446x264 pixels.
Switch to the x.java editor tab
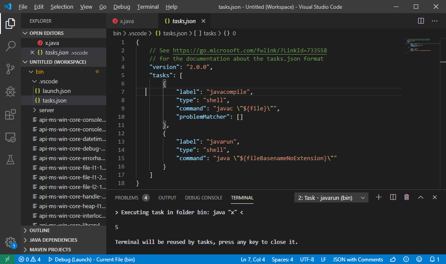point(127,21)
